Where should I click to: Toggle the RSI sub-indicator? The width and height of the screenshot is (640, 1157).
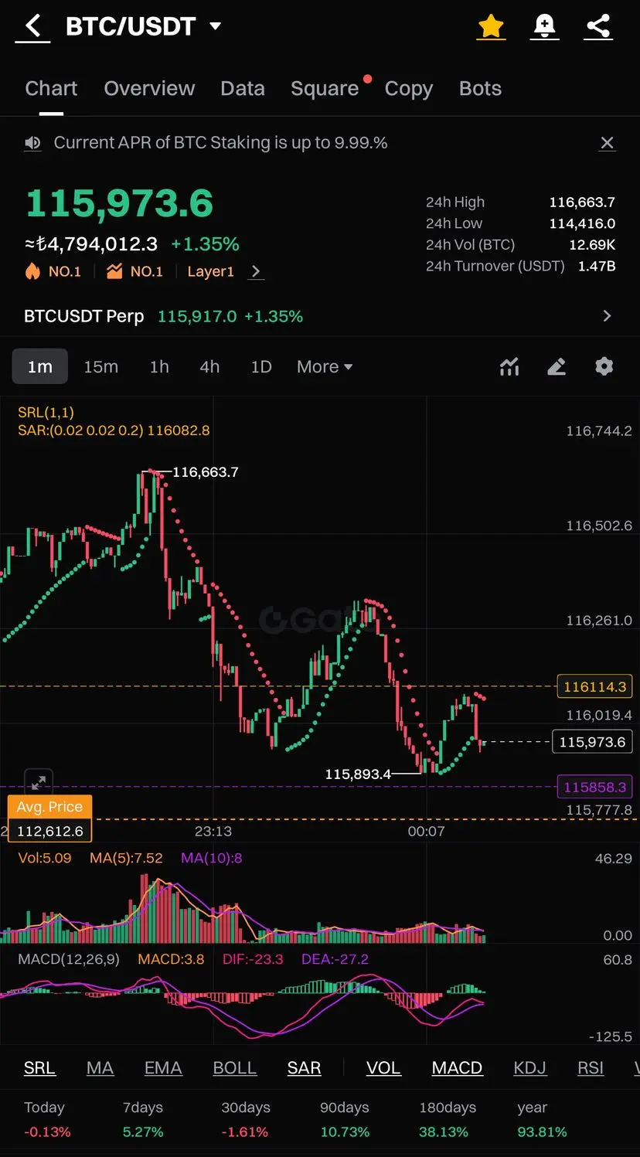coord(591,1068)
